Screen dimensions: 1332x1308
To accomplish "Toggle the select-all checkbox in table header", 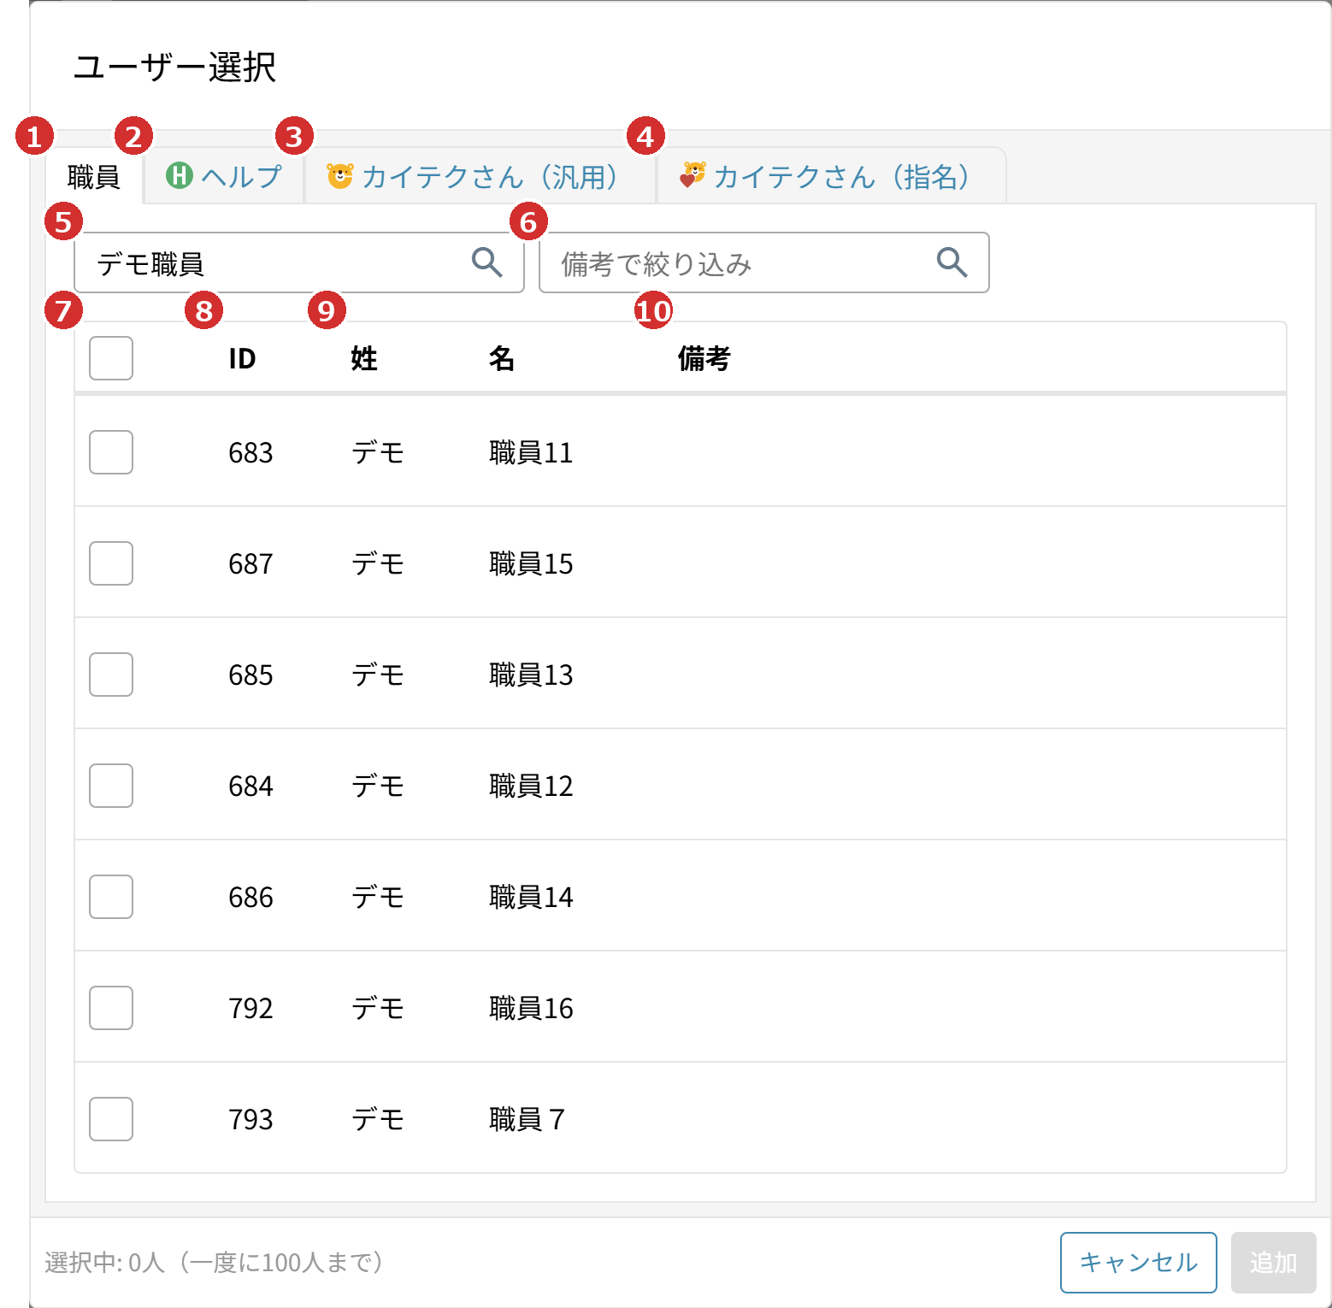I will click(111, 358).
